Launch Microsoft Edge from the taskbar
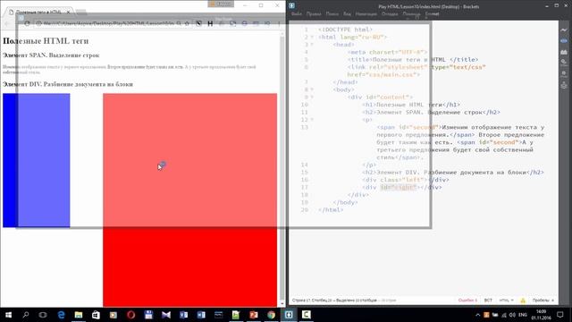Viewport: 572px width, 322px height. click(x=61, y=315)
